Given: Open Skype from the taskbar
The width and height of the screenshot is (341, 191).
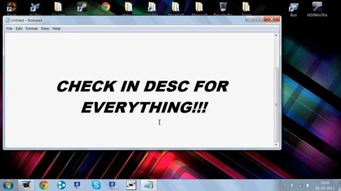Looking at the screenshot, I should [x=96, y=185].
